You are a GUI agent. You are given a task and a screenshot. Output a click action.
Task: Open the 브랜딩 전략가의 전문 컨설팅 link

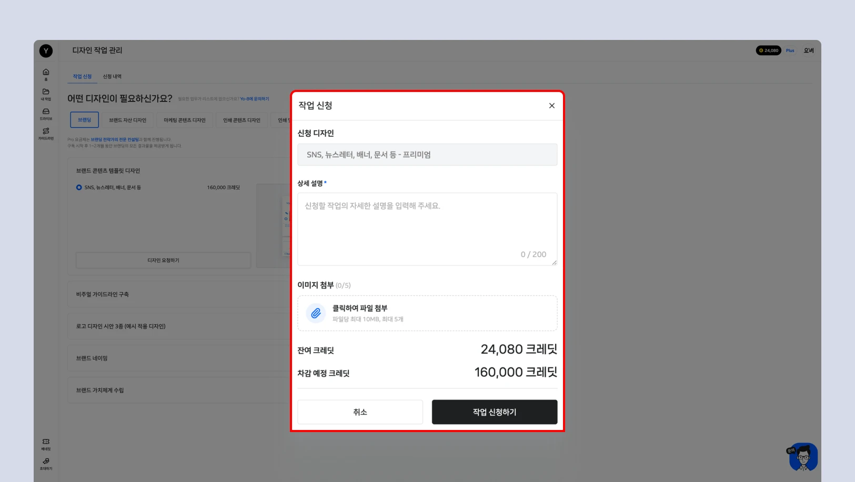[115, 140]
